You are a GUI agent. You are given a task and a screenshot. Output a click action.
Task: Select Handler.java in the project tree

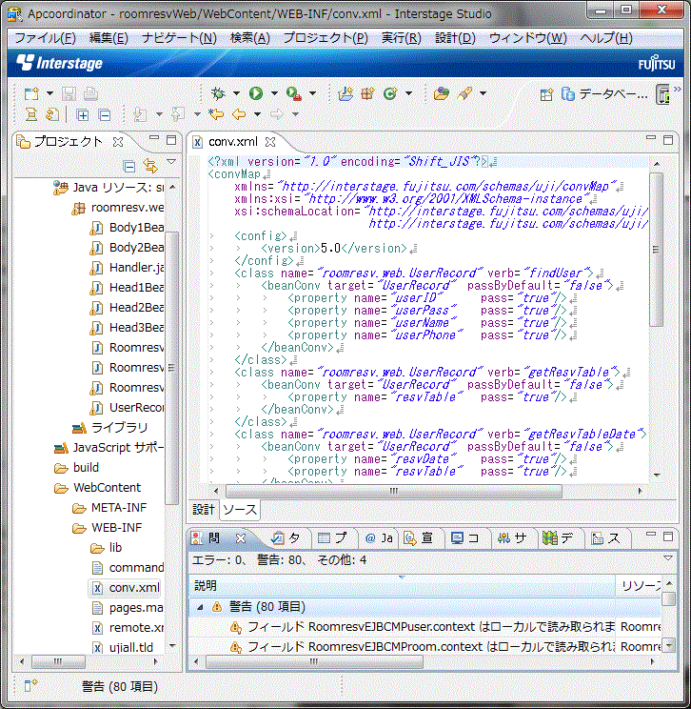[128, 268]
